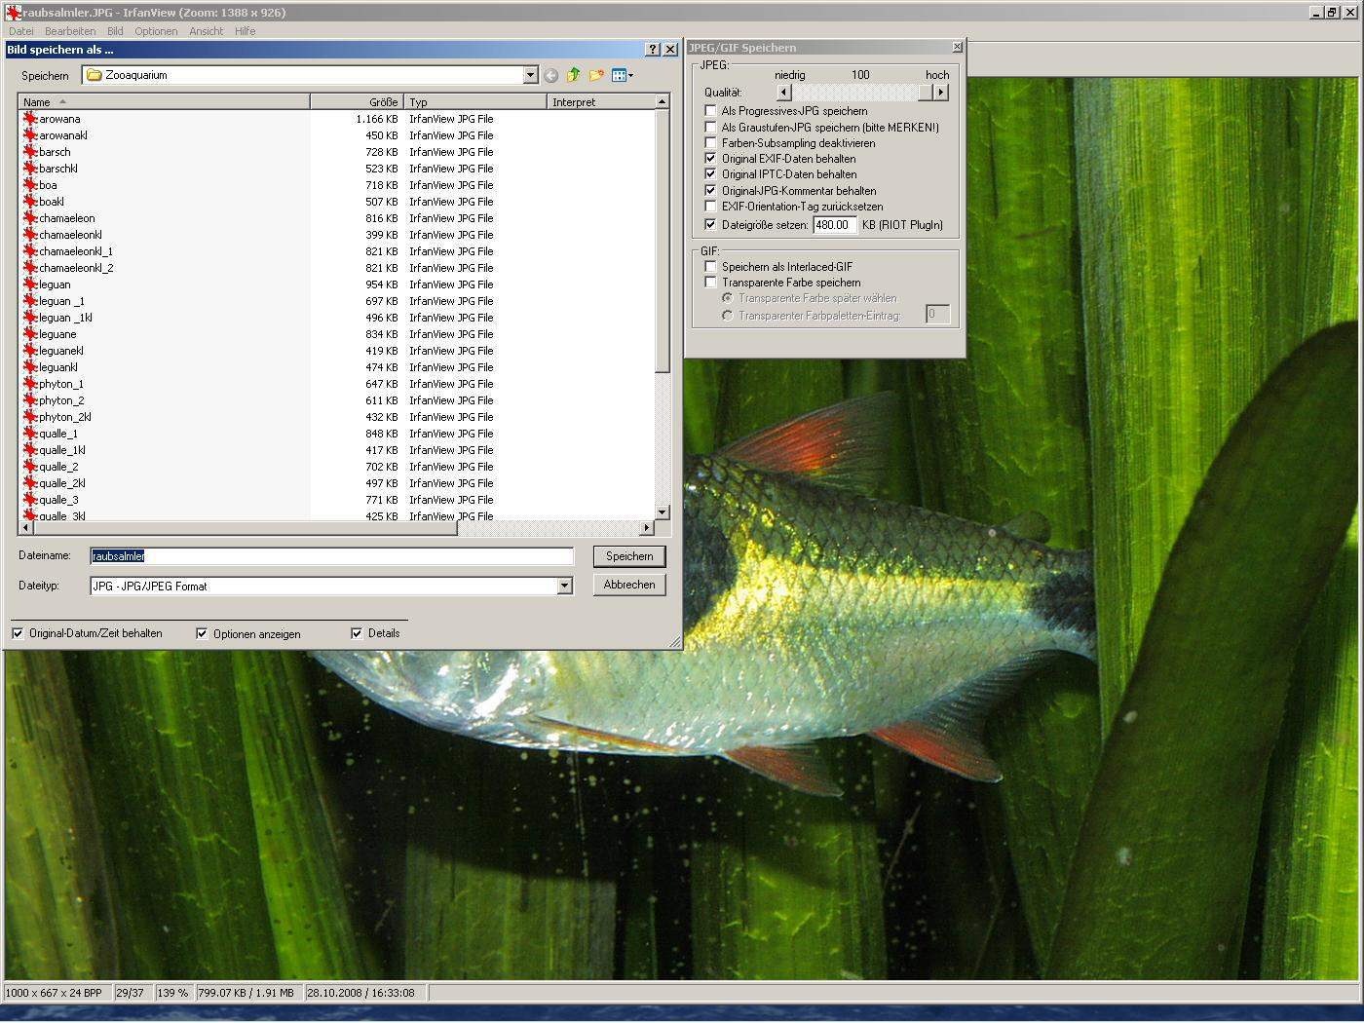Viewport: 1364px width, 1023px height.
Task: Open the Ansicht menu
Action: coord(206,31)
